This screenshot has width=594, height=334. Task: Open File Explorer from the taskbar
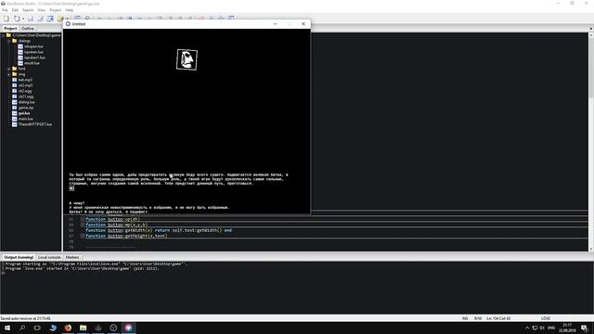(83, 328)
